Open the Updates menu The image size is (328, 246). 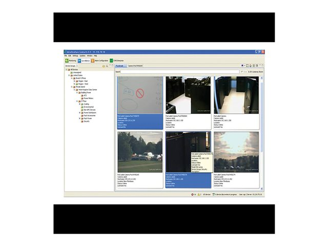click(x=83, y=55)
